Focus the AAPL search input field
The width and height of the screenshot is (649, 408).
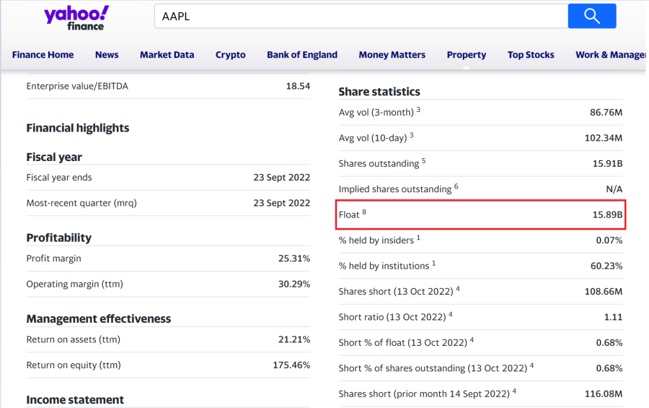tap(361, 16)
